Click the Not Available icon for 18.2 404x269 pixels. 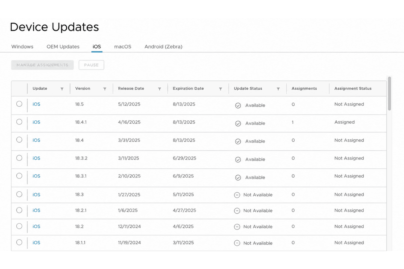pyautogui.click(x=237, y=227)
